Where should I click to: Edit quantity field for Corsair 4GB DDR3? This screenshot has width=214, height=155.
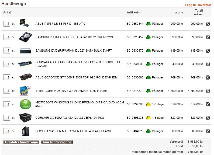pyautogui.click(x=7, y=64)
